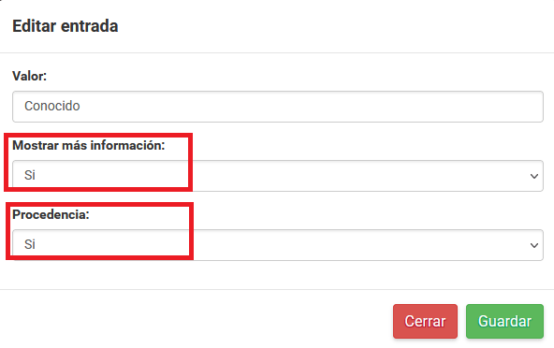This screenshot has width=554, height=348.
Task: Click the Valor text input field
Action: click(278, 107)
